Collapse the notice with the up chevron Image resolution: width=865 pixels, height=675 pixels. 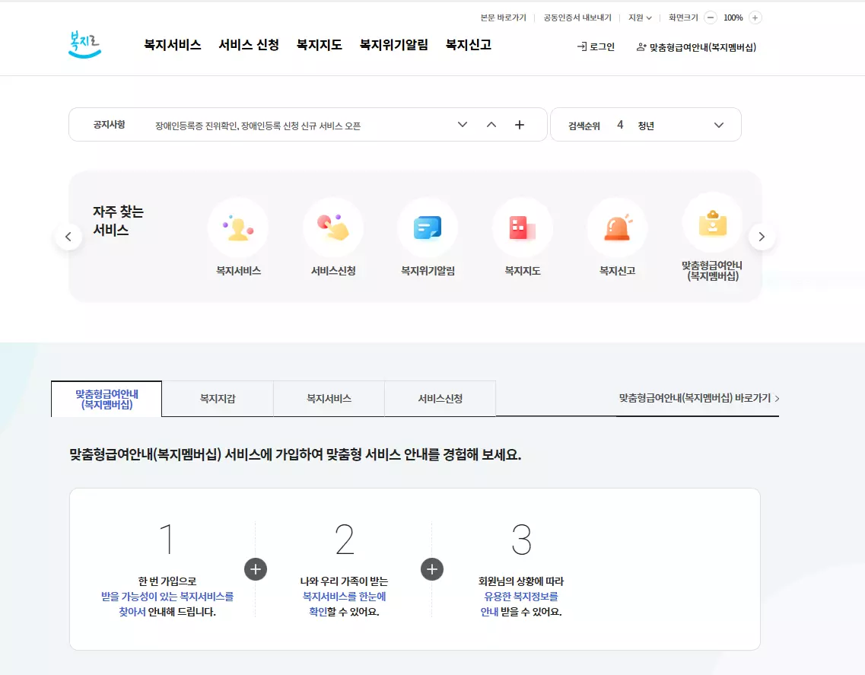click(x=491, y=124)
